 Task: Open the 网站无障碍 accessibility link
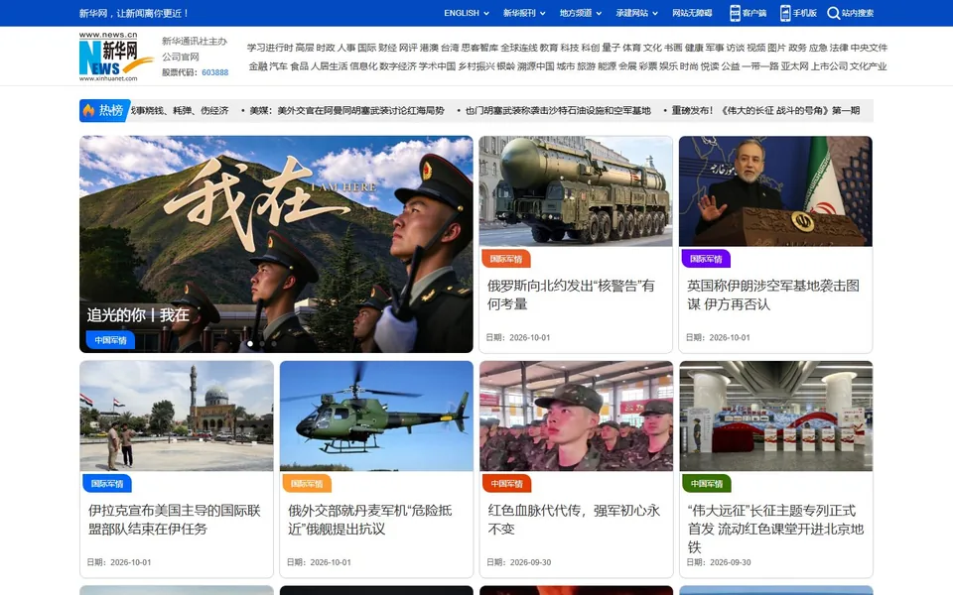tap(692, 13)
